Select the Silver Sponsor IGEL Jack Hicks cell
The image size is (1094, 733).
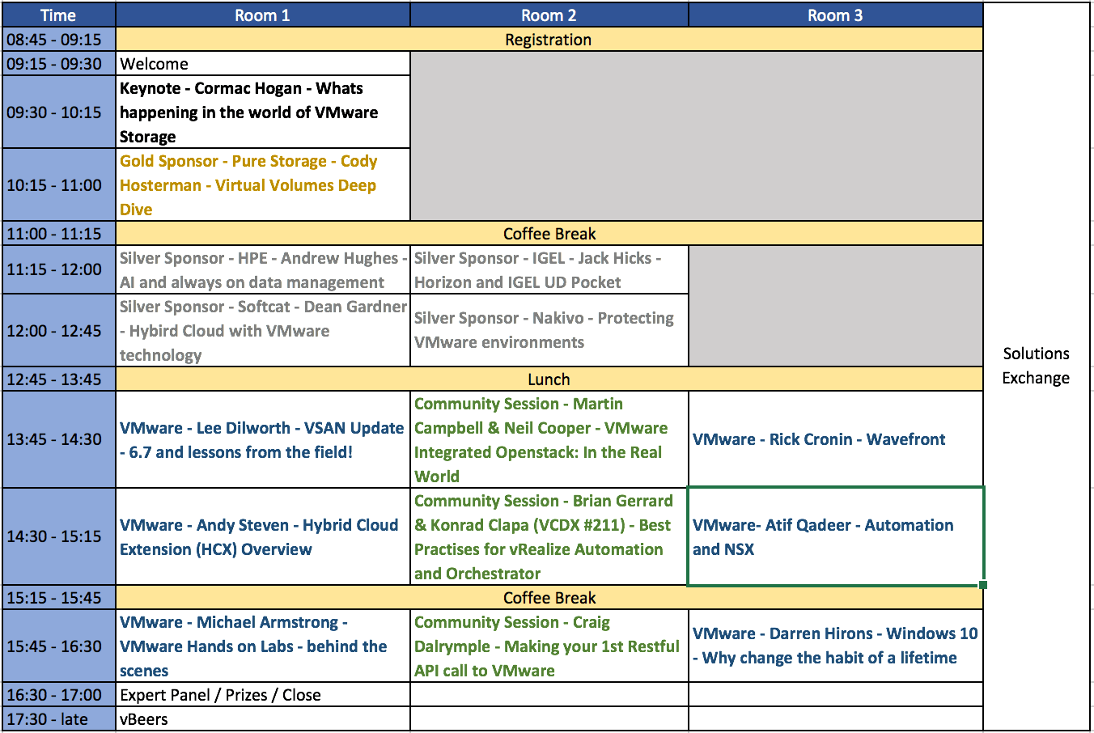click(549, 270)
